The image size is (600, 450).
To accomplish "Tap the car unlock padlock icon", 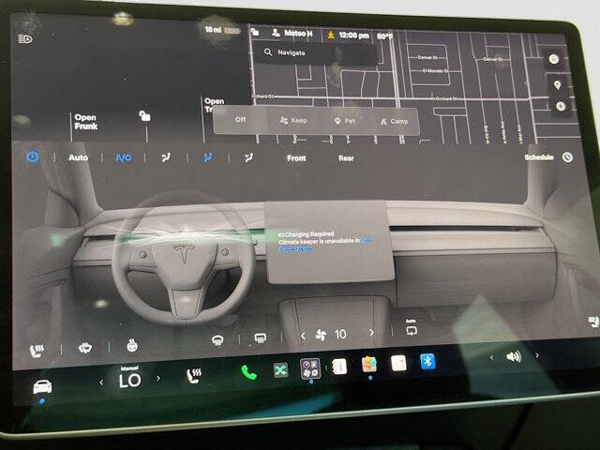I will (144, 115).
